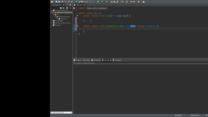The image size is (208, 117).
Task: Click 'getNameOfUser' method name in the editor
Action: click(113, 26)
